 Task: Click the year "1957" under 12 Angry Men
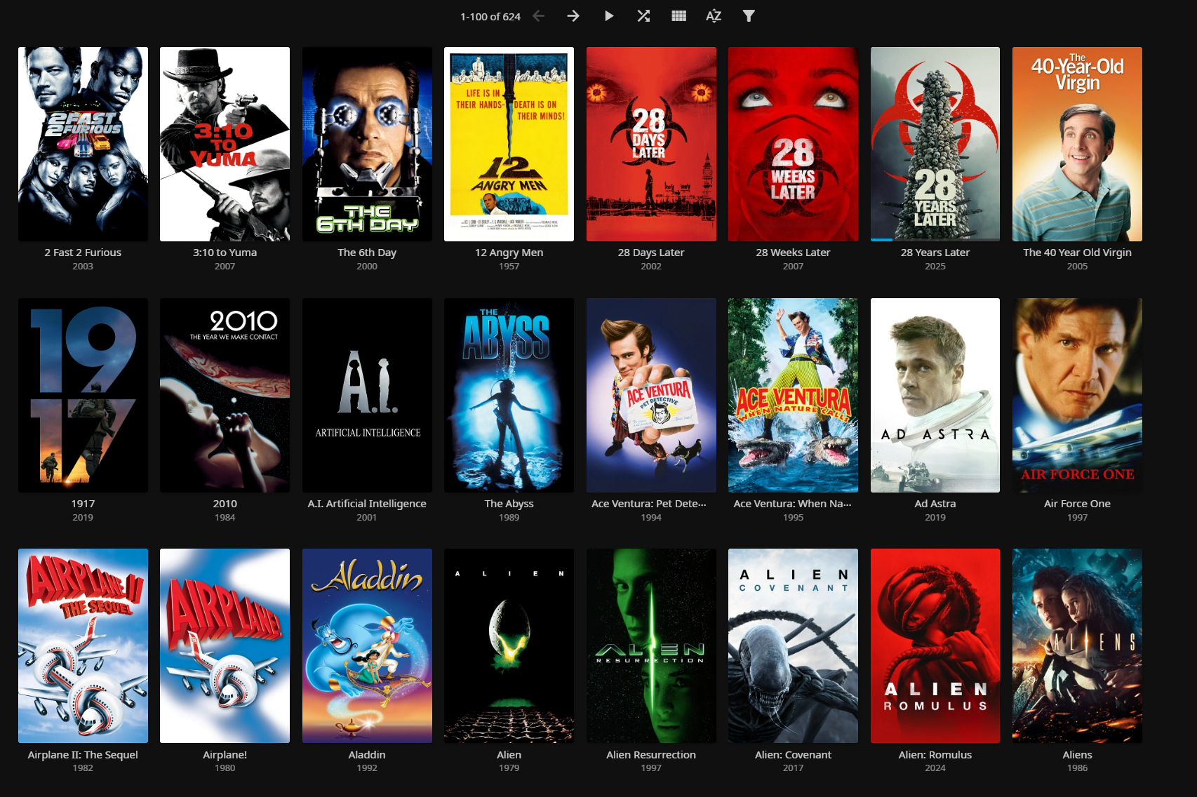[x=509, y=267]
